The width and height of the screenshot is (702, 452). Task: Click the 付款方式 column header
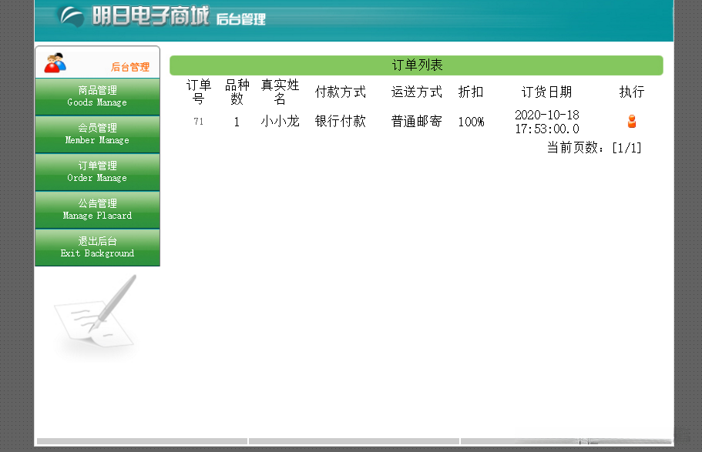coord(341,92)
